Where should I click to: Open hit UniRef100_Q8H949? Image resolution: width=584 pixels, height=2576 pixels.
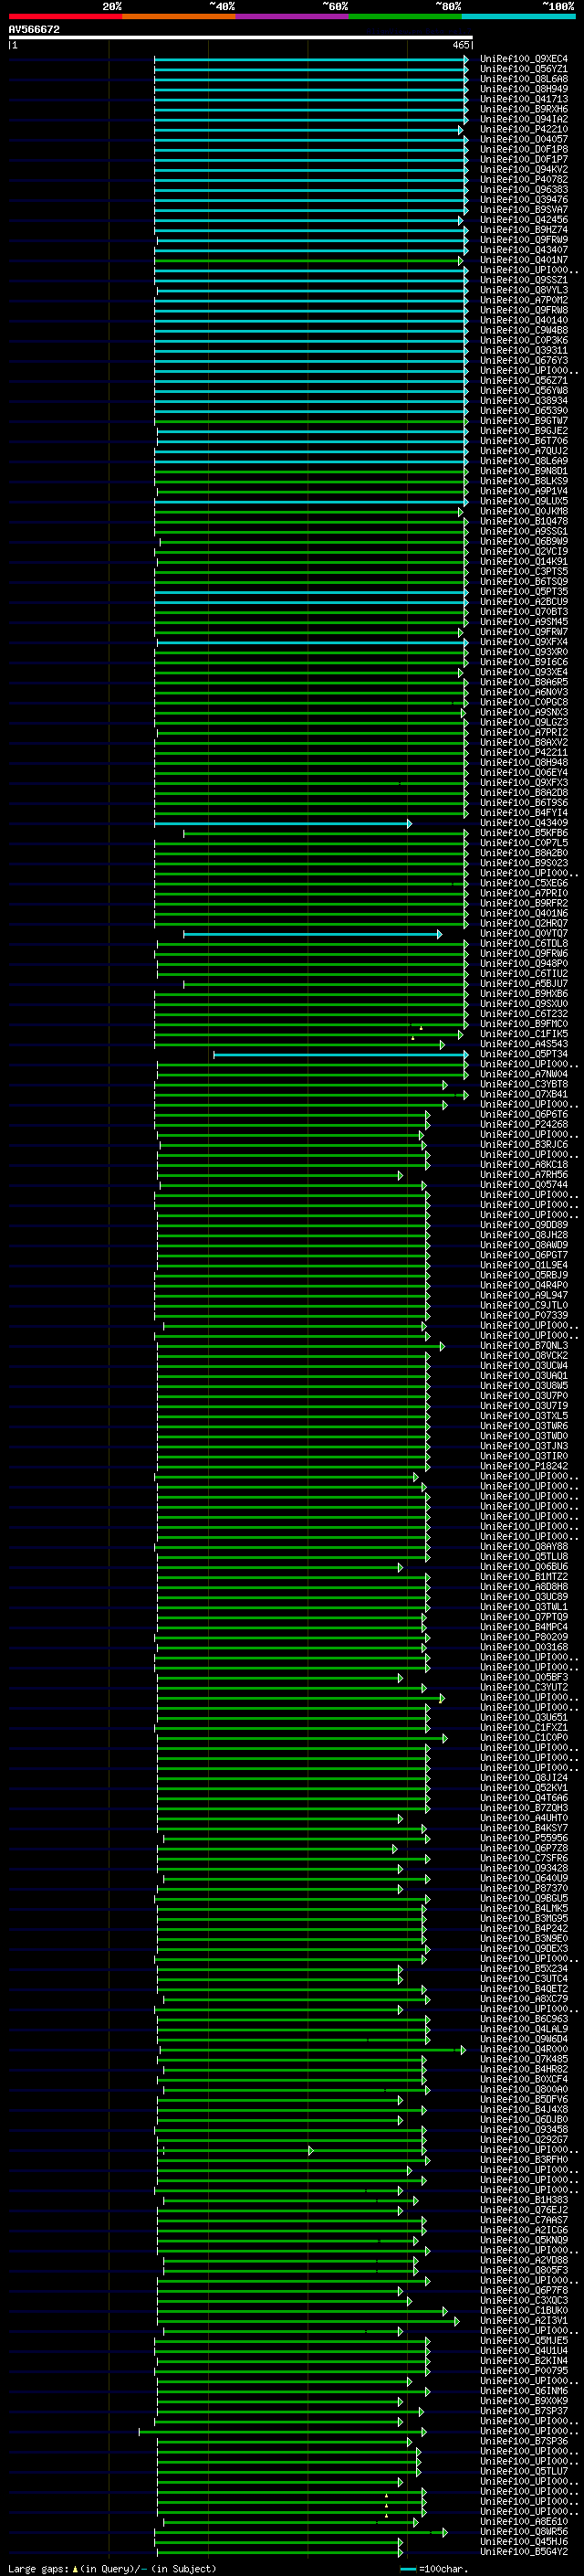523,90
